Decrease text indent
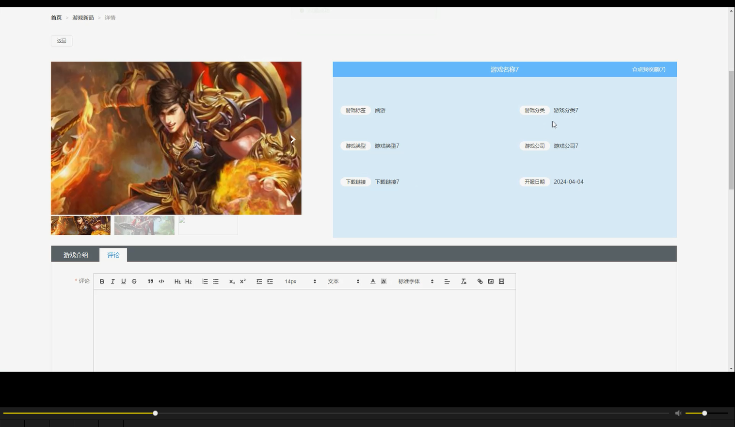This screenshot has width=735, height=427. click(259, 281)
